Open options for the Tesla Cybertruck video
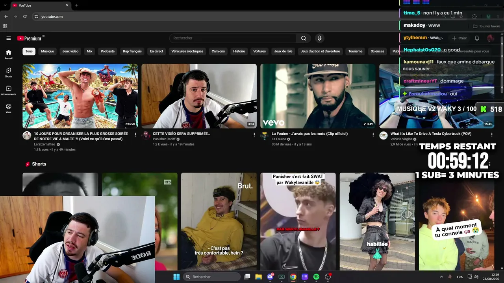Screen dimensions: 504x283 [492, 134]
